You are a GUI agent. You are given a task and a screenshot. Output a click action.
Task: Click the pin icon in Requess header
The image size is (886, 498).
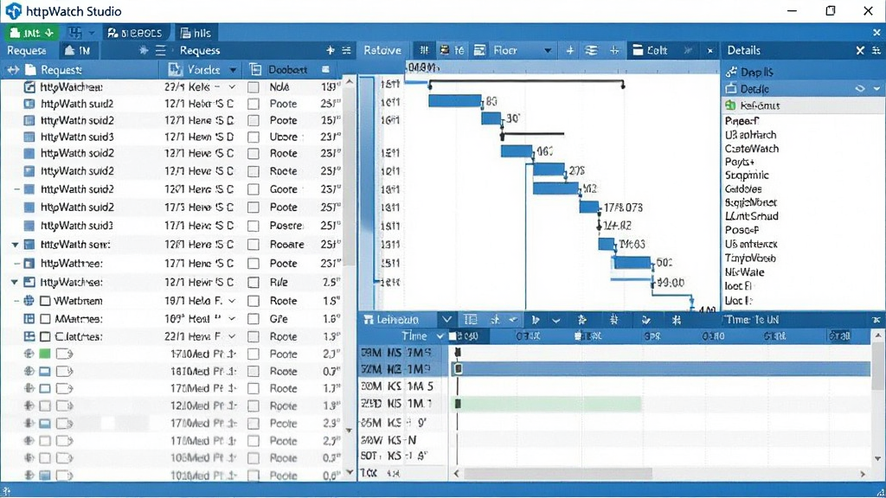point(331,50)
